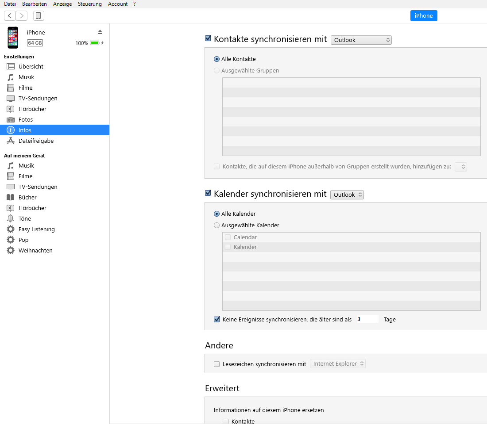This screenshot has width=487, height=424.
Task: Select the Alle Kontakte radio button
Action: point(217,59)
